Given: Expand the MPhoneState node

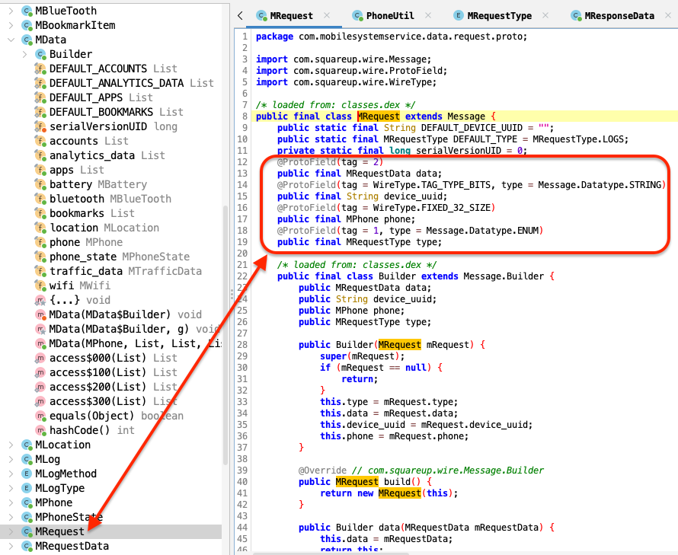Looking at the screenshot, I should click(10, 517).
